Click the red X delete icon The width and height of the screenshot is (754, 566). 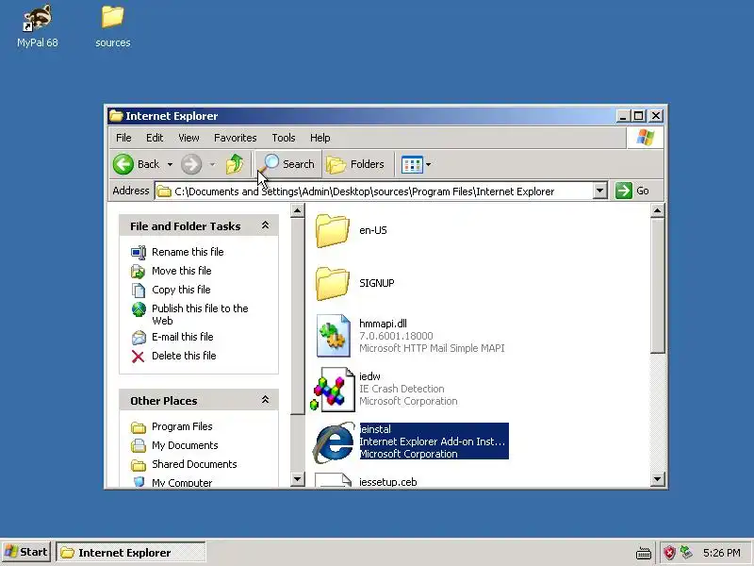(138, 357)
